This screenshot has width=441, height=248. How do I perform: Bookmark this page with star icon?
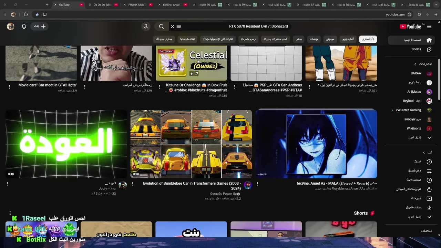[x=37, y=14]
